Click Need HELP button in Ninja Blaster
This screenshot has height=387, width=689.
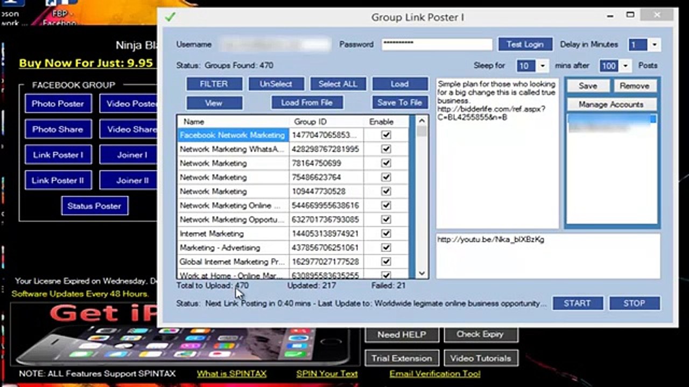point(402,334)
